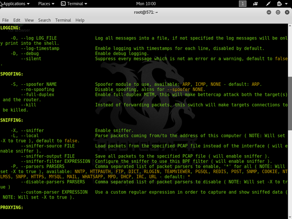
Task: Select workspace 1 indicator
Action: 242,3
